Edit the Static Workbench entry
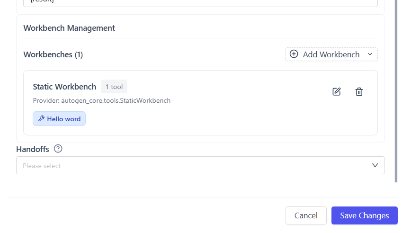411x233 pixels. coord(337,92)
